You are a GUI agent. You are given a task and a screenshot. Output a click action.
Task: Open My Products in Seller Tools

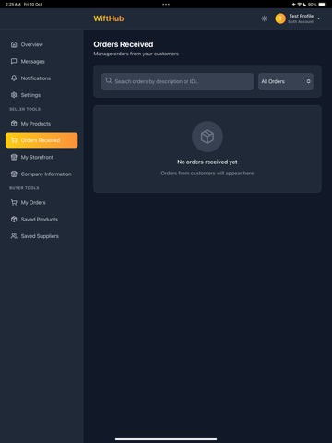coord(41,124)
